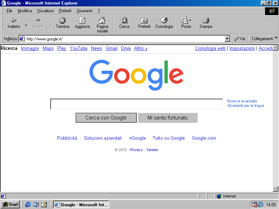Image resolution: width=279 pixels, height=209 pixels.
Task: Click the Vai go button
Action: (x=240, y=39)
